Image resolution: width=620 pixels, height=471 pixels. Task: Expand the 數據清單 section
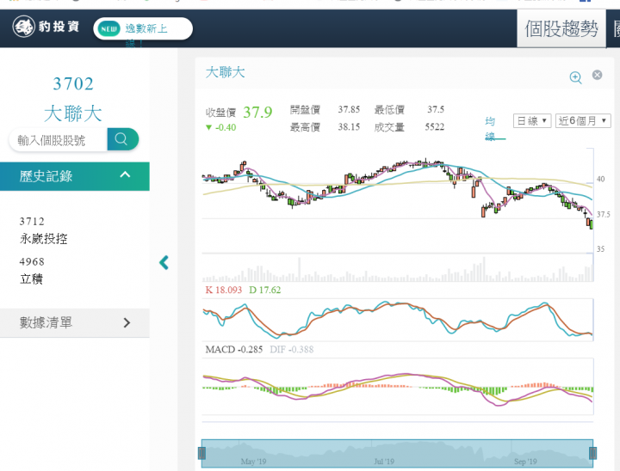(75, 323)
